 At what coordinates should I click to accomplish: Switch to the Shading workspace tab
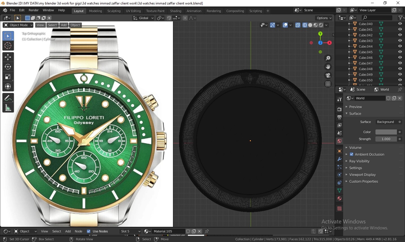175,11
